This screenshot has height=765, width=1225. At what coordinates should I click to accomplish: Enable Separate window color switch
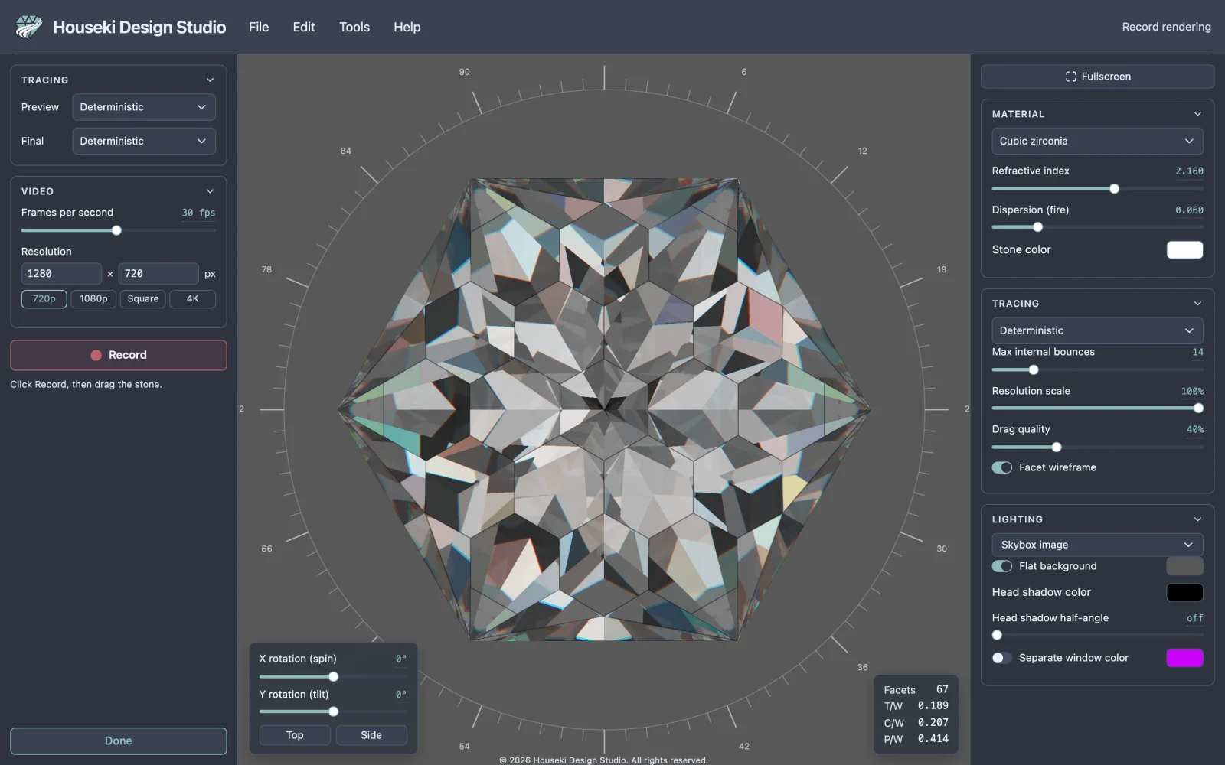click(x=1002, y=658)
